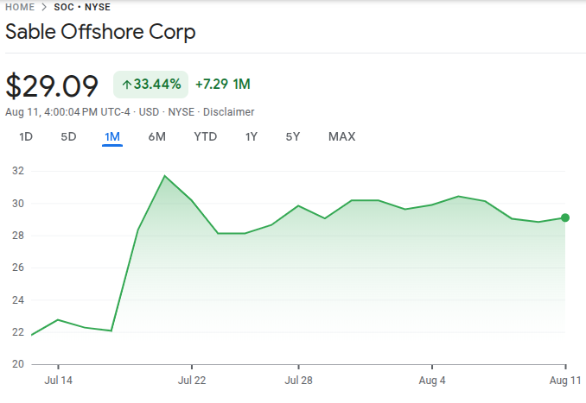Click the Jul 14 date axis label
Viewport: 586px width, 403px height.
58,380
